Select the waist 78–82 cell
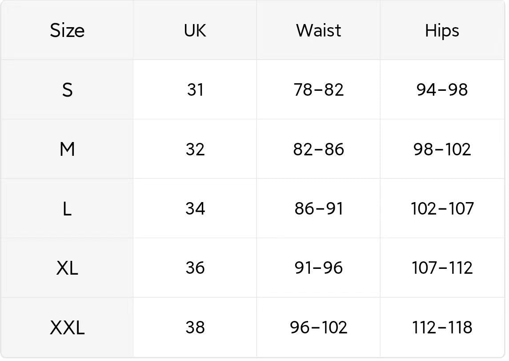The image size is (509, 361). coord(318,89)
